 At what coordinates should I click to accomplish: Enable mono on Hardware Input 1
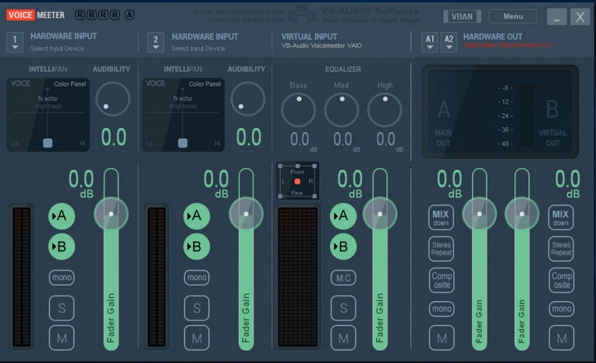[62, 277]
